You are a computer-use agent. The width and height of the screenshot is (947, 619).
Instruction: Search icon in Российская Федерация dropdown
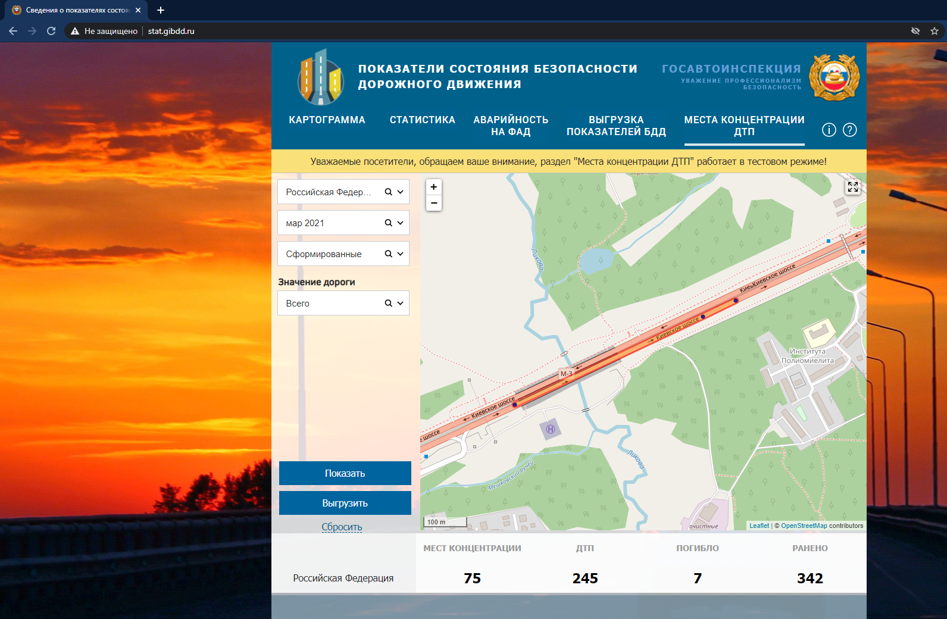(x=388, y=192)
